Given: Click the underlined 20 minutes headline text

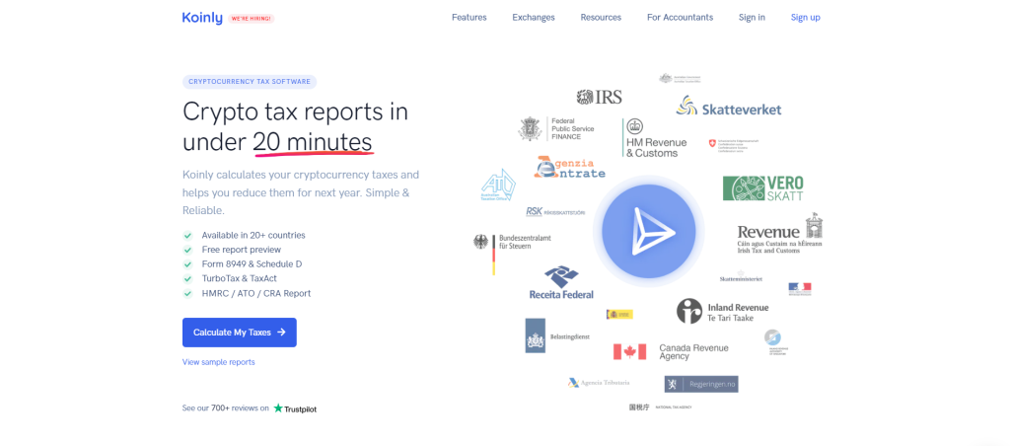Looking at the screenshot, I should tap(313, 143).
